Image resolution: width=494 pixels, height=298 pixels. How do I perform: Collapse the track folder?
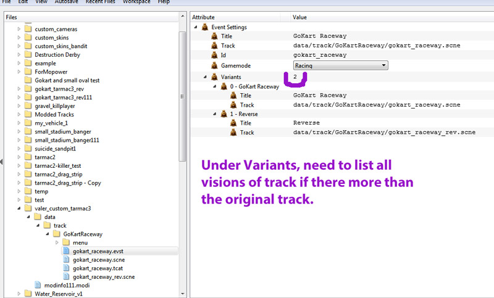(x=38, y=225)
